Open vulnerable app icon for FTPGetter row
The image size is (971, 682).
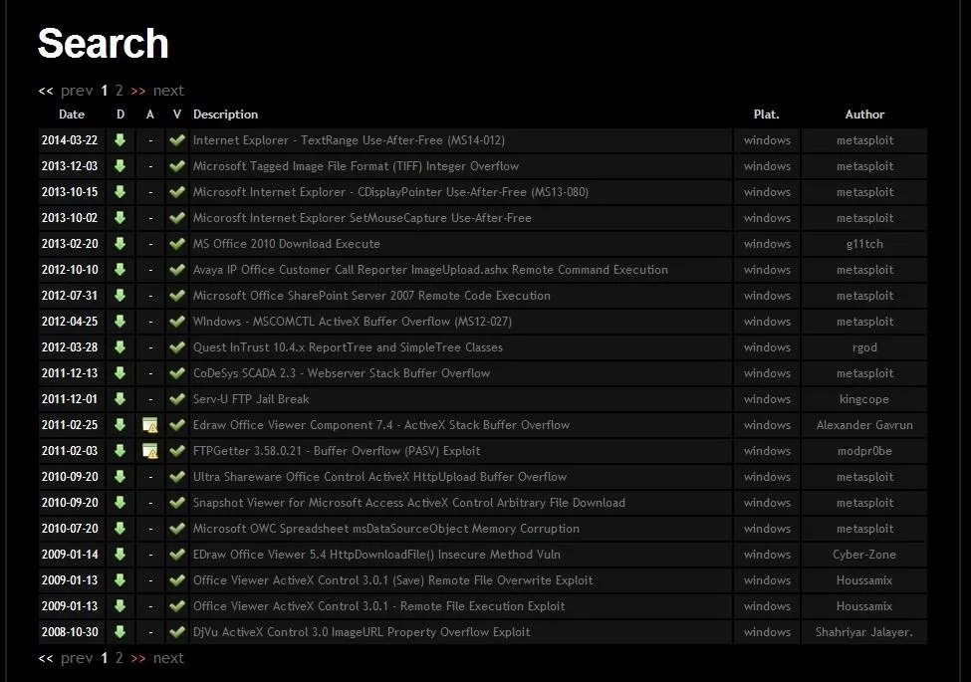(149, 451)
